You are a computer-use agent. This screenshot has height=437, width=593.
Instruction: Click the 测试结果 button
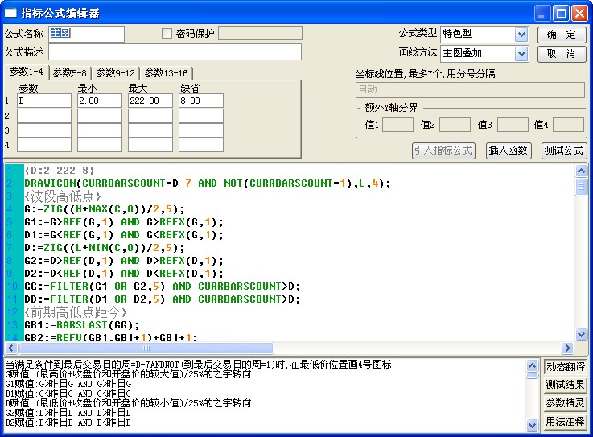[565, 385]
